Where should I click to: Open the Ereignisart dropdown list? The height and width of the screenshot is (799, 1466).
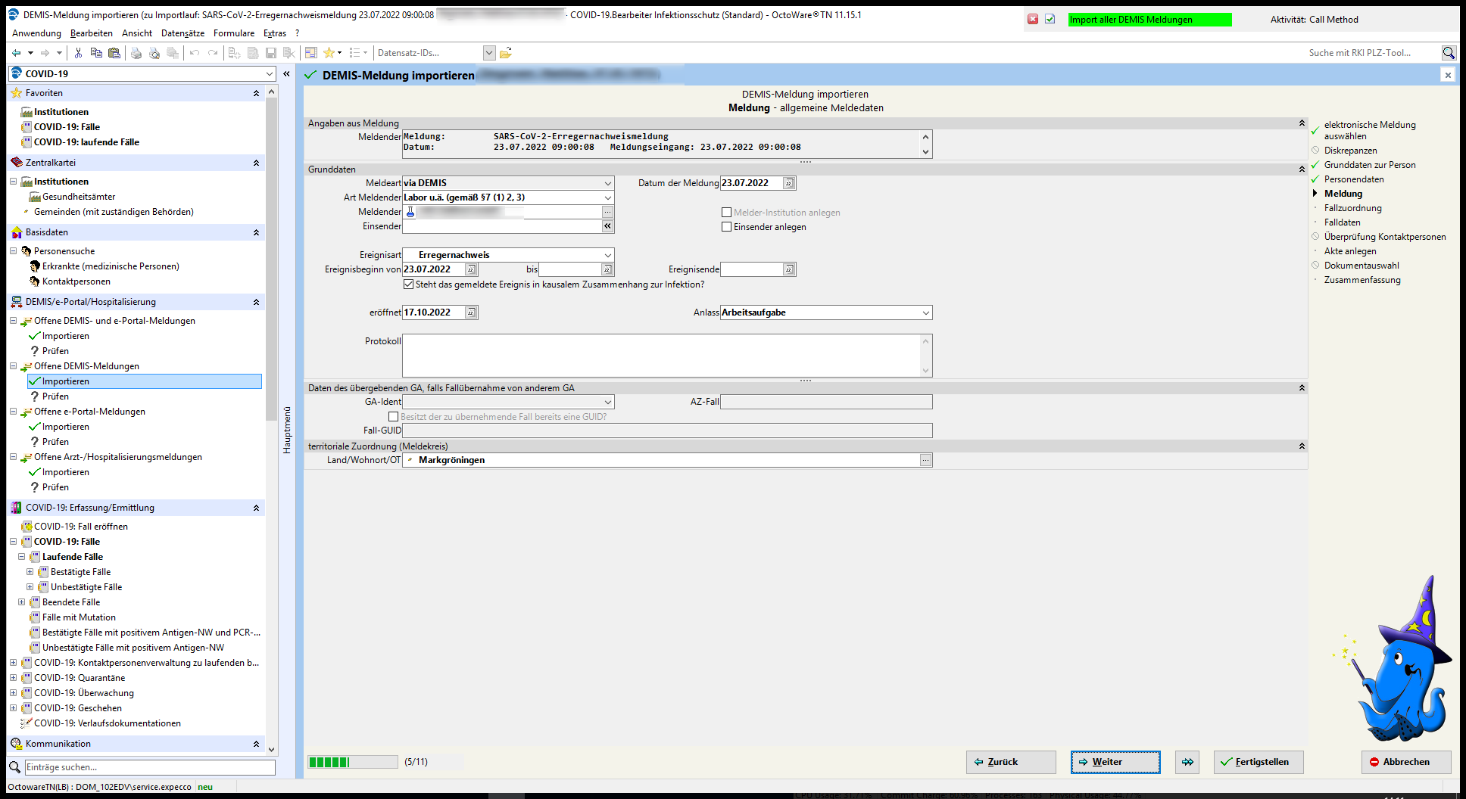click(x=607, y=255)
